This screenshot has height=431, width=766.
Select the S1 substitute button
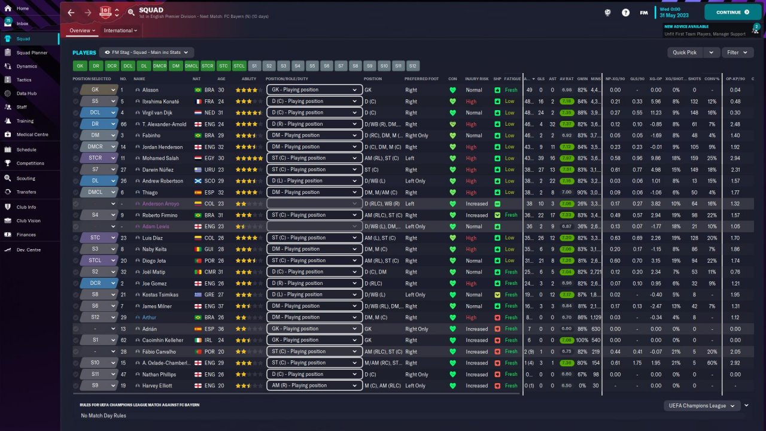point(255,66)
